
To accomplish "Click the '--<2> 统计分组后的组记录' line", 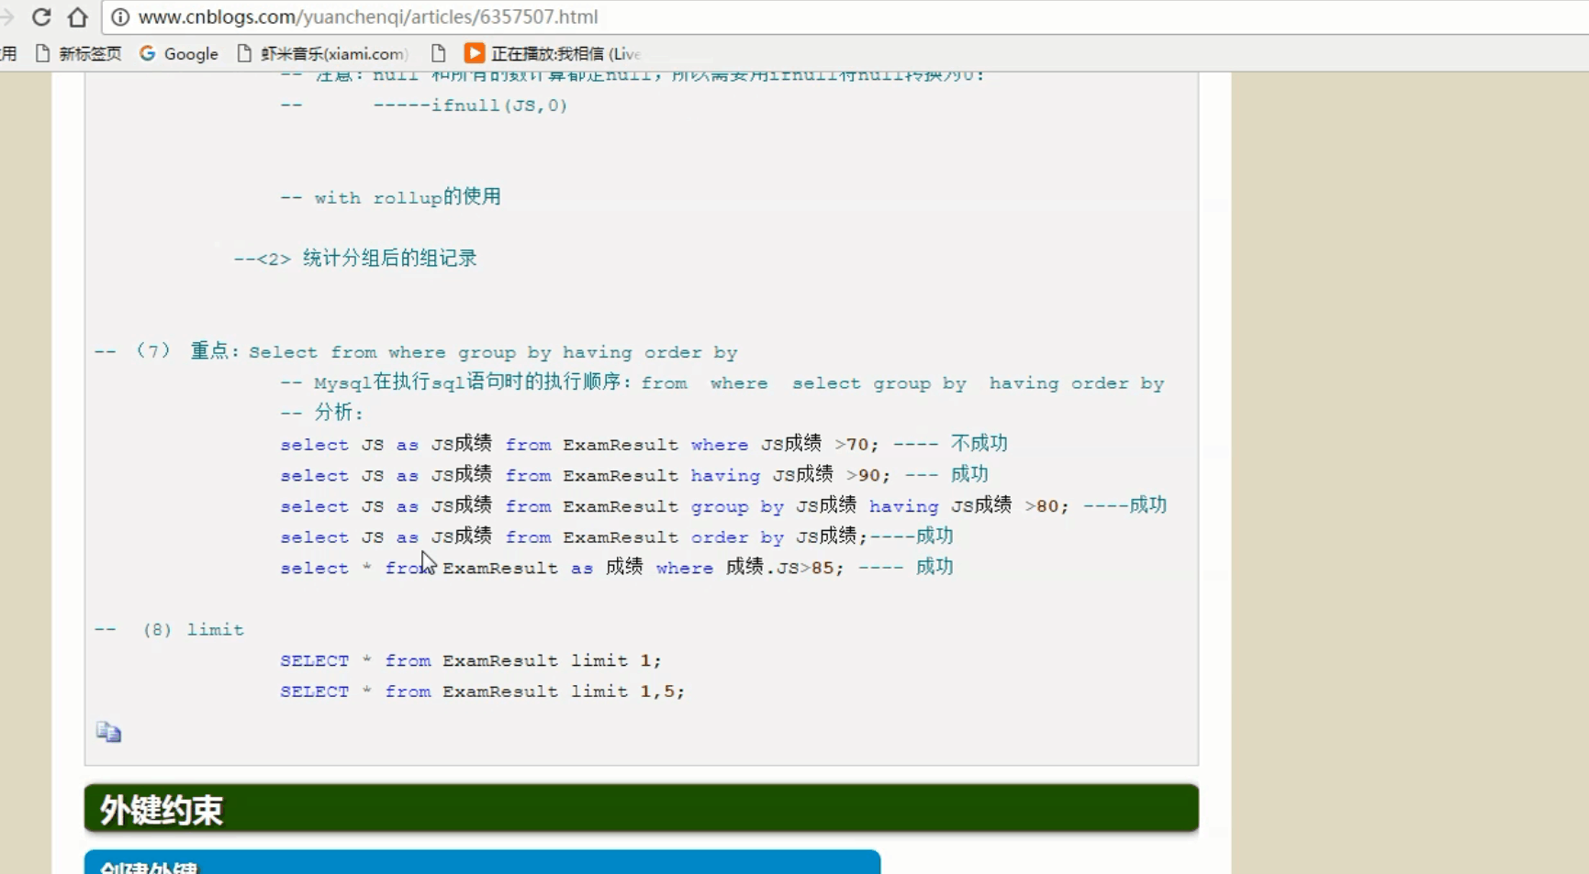I will (x=355, y=259).
